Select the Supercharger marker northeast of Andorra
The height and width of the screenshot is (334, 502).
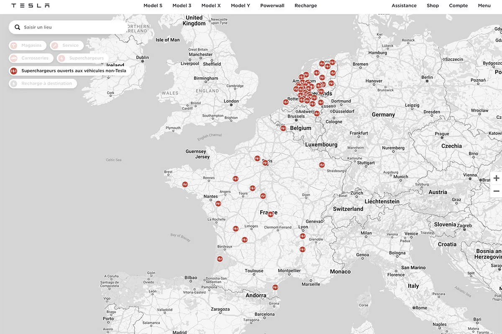tap(275, 287)
